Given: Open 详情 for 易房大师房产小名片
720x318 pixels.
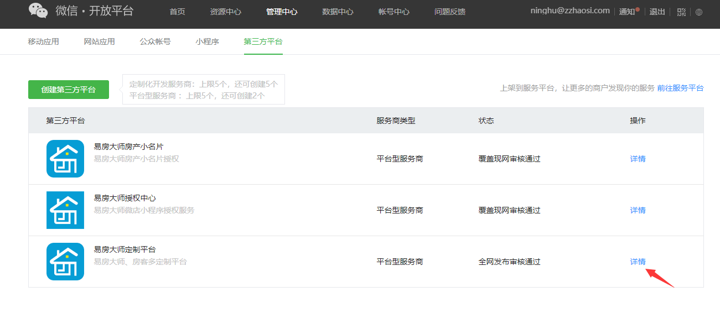Looking at the screenshot, I should point(638,159).
